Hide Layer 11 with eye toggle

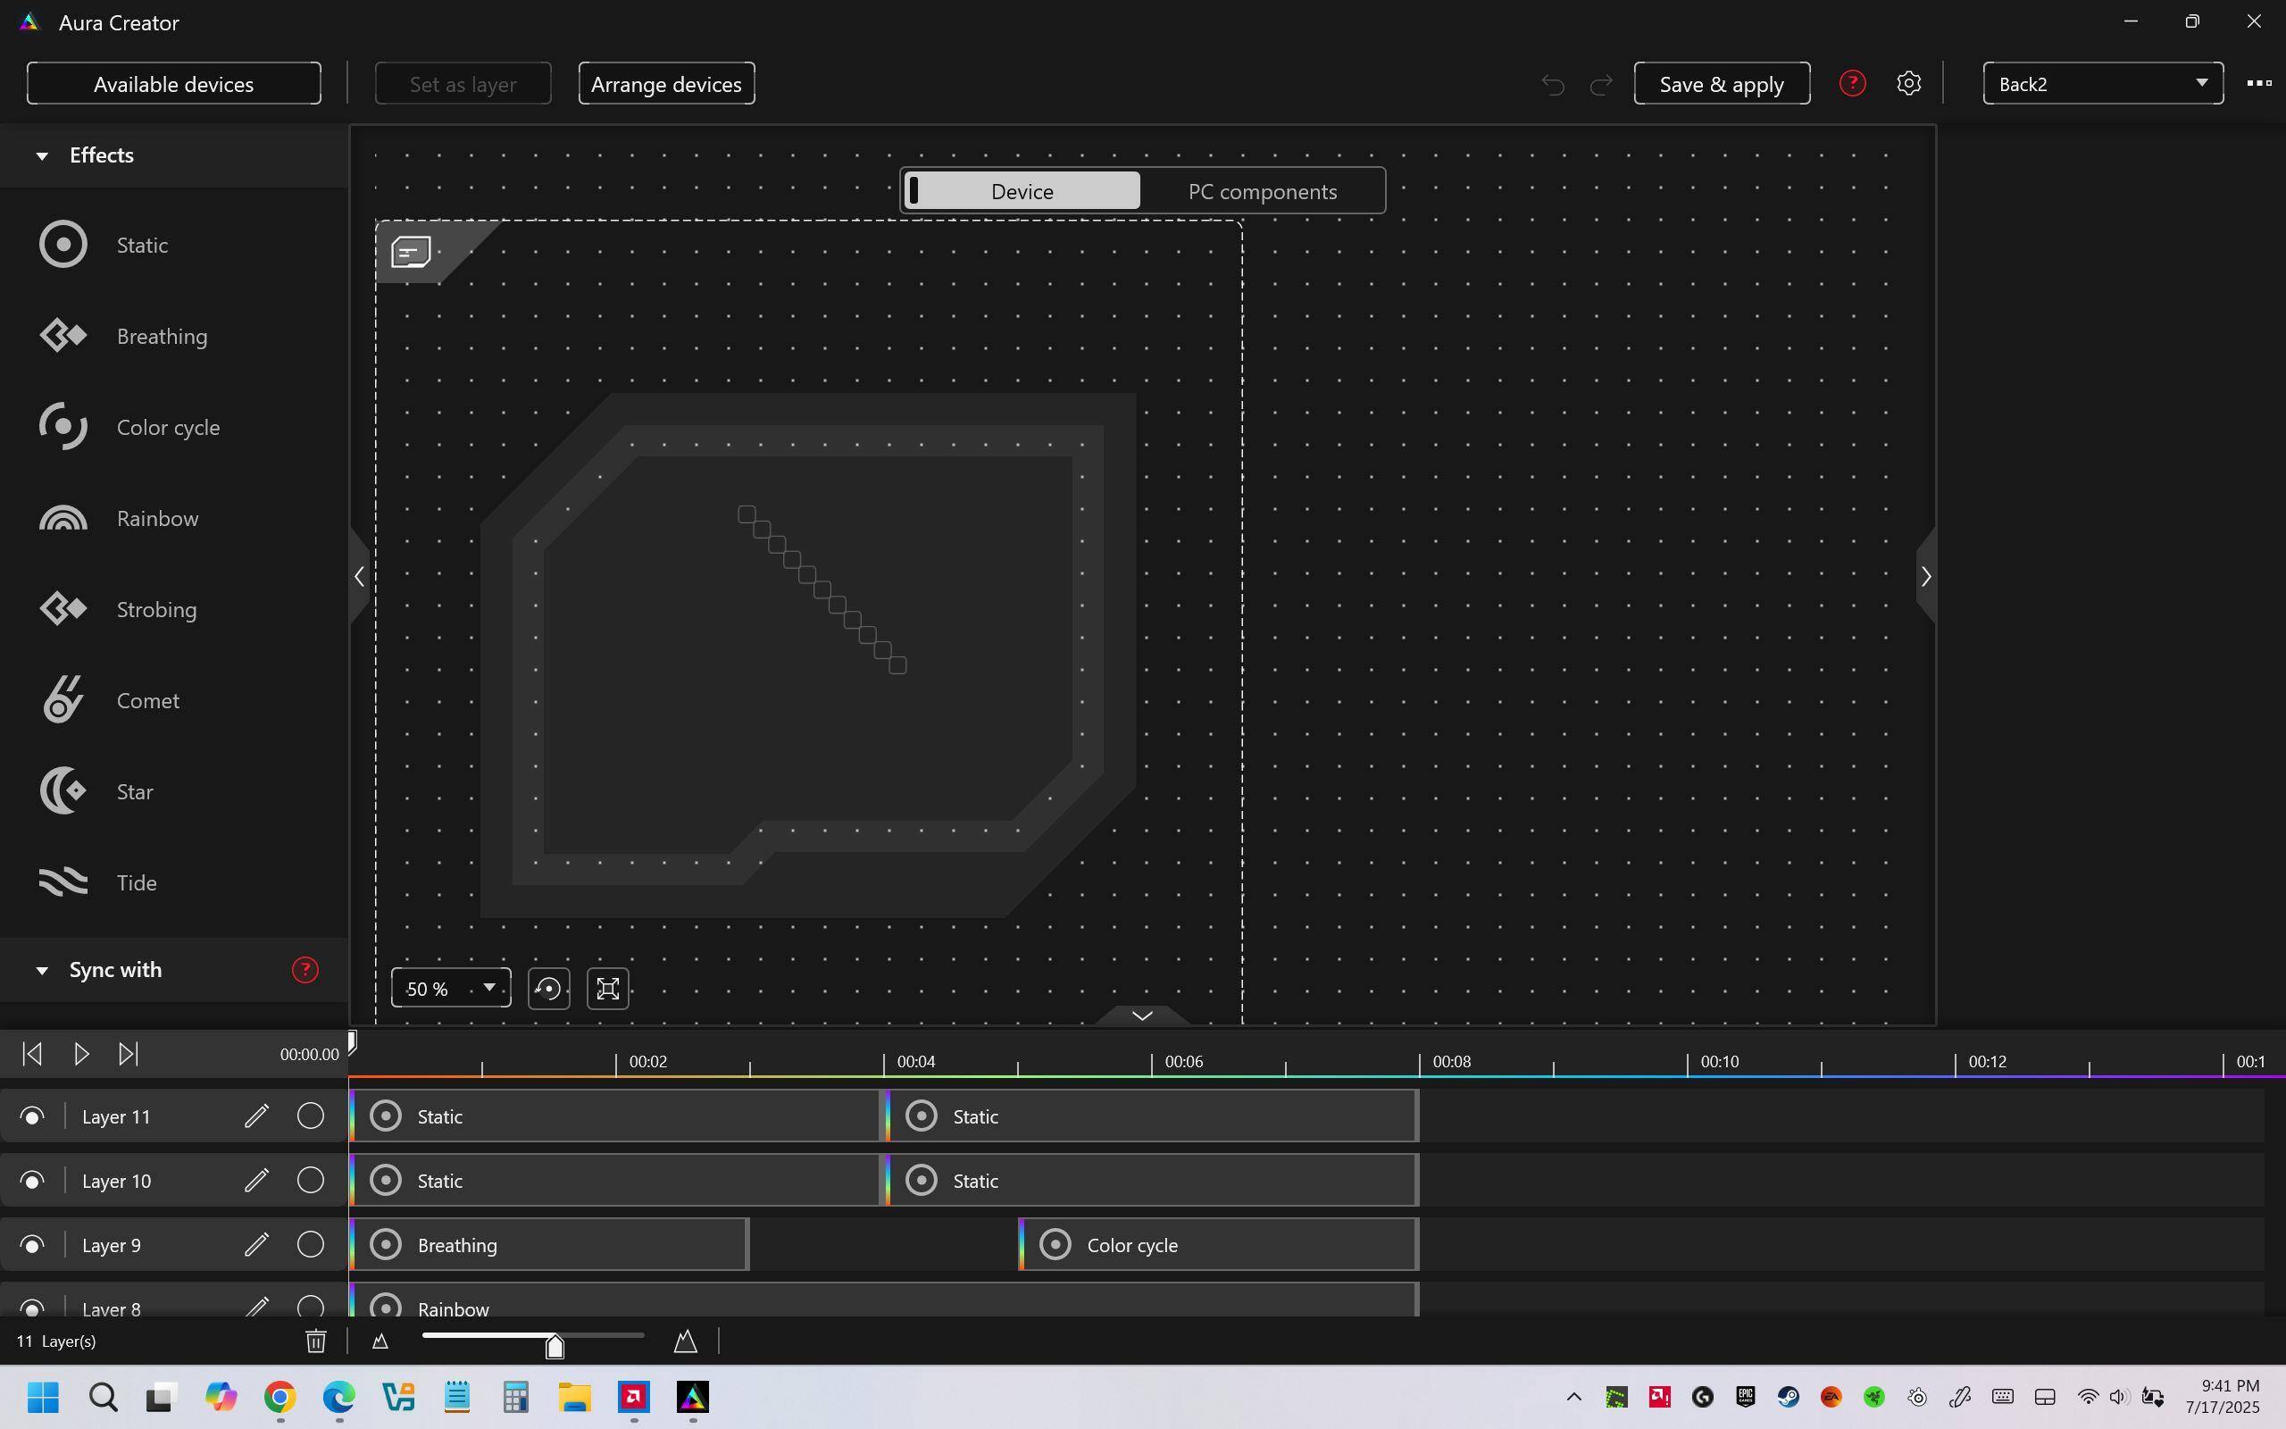[32, 1116]
